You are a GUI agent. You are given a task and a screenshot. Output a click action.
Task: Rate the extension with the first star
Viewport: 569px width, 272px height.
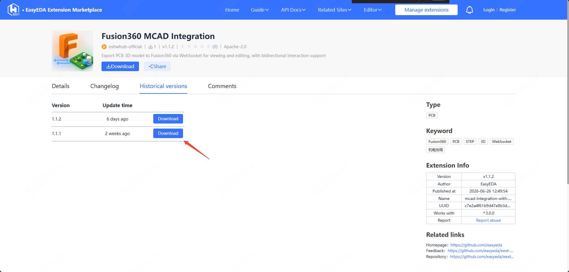pyautogui.click(x=182, y=46)
